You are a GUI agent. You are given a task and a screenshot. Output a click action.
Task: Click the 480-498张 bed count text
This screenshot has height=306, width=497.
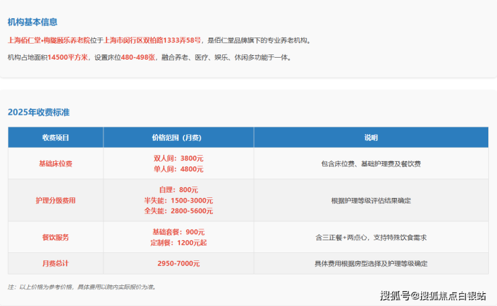(x=138, y=58)
